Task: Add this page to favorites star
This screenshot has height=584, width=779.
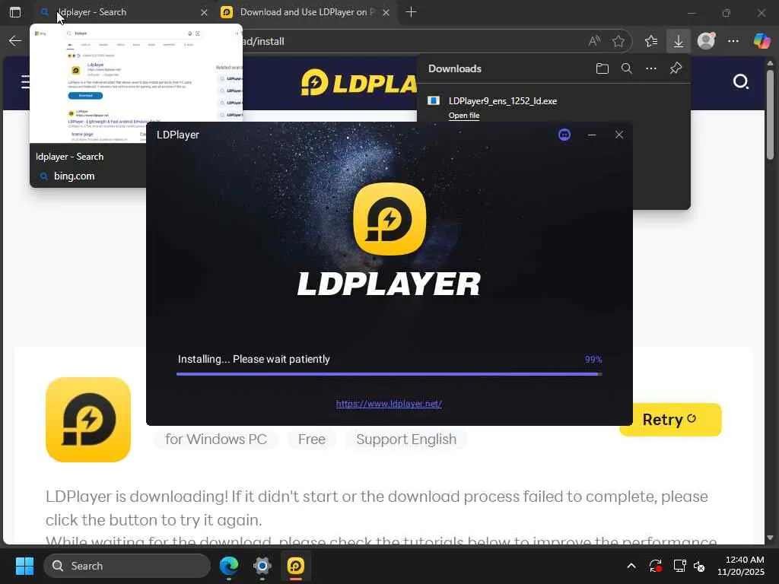Action: tap(618, 41)
